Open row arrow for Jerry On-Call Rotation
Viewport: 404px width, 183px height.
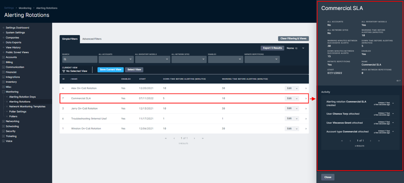tap(306, 109)
